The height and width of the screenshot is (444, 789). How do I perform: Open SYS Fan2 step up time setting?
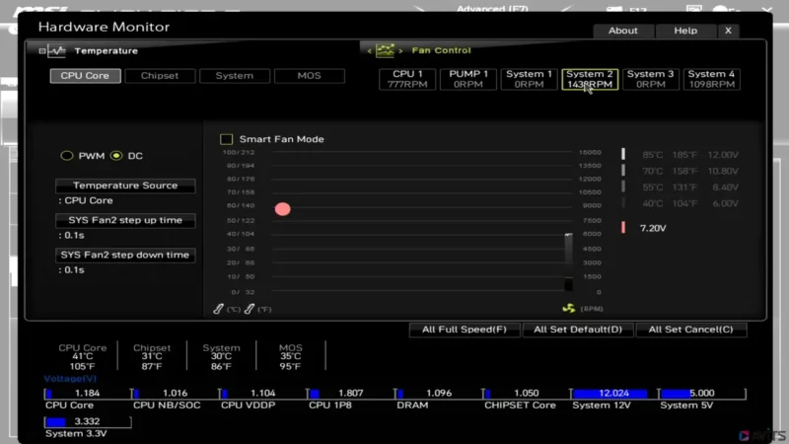125,220
